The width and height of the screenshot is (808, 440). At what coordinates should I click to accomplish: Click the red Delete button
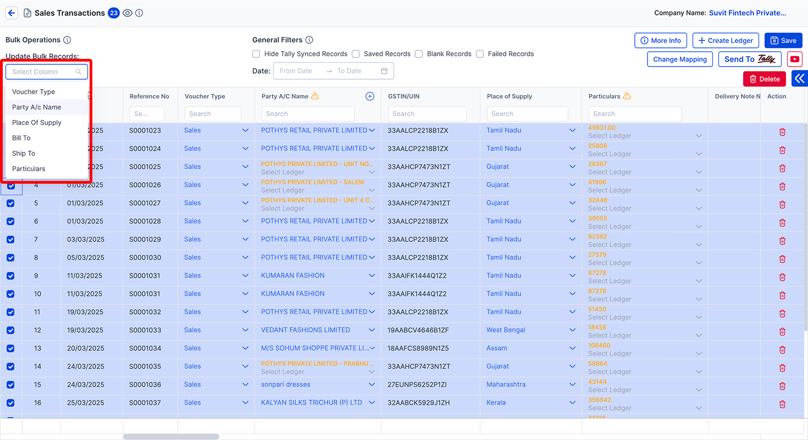[765, 79]
